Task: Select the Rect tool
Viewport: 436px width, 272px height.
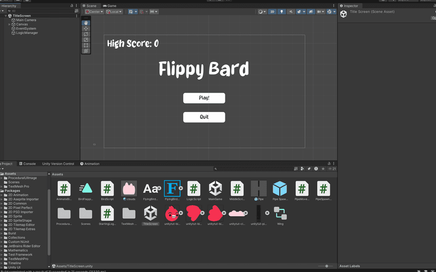Action: click(x=86, y=45)
